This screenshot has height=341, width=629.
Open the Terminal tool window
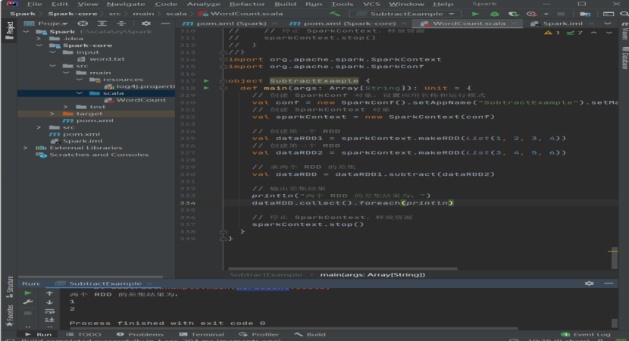202,334
